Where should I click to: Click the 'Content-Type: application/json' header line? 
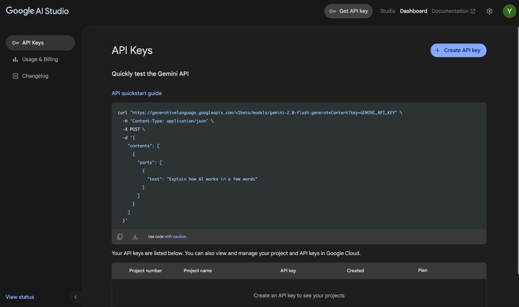[168, 121]
